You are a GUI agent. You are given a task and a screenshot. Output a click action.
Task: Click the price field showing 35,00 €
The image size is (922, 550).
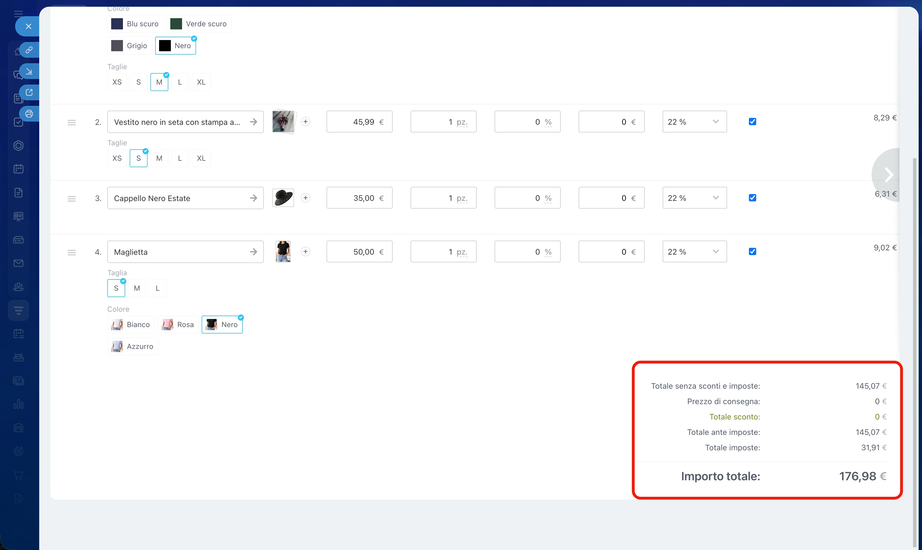tap(359, 198)
